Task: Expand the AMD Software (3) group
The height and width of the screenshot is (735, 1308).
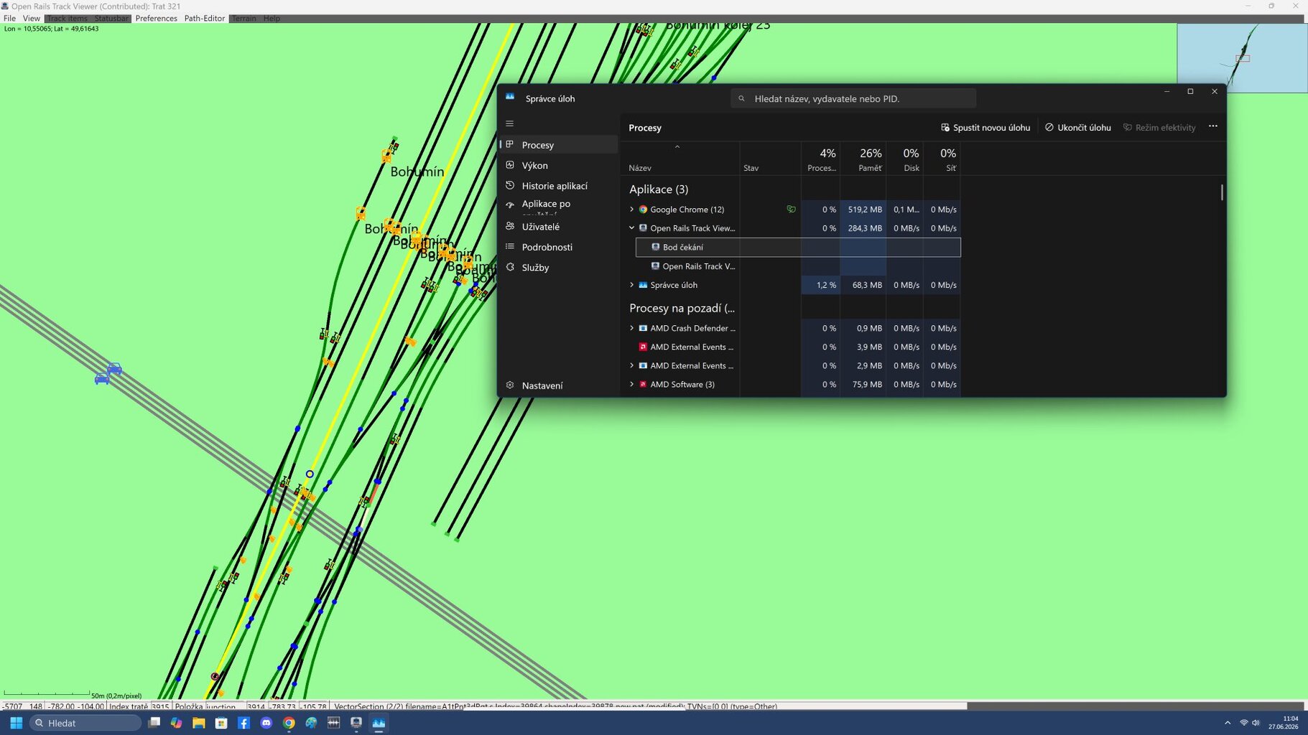Action: (632, 384)
